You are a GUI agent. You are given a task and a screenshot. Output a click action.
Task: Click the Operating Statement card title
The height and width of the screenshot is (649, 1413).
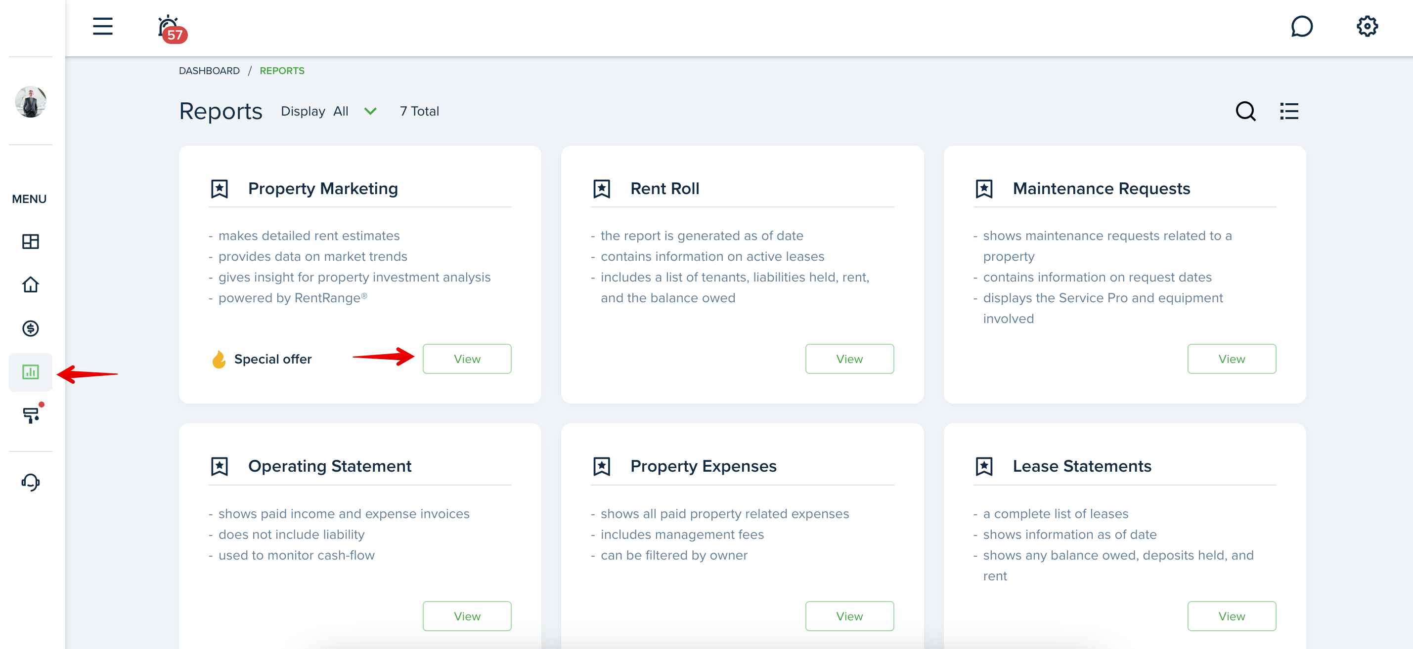(330, 466)
